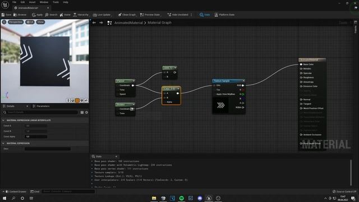Viewport: 359px width, 202px height.
Task: Collapse the Texture Sample node arrow
Action: [x=243, y=81]
